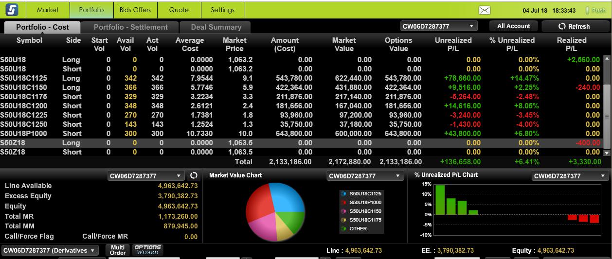612x259 pixels.
Task: Select the S50U18C1225 row
Action: coord(301,115)
